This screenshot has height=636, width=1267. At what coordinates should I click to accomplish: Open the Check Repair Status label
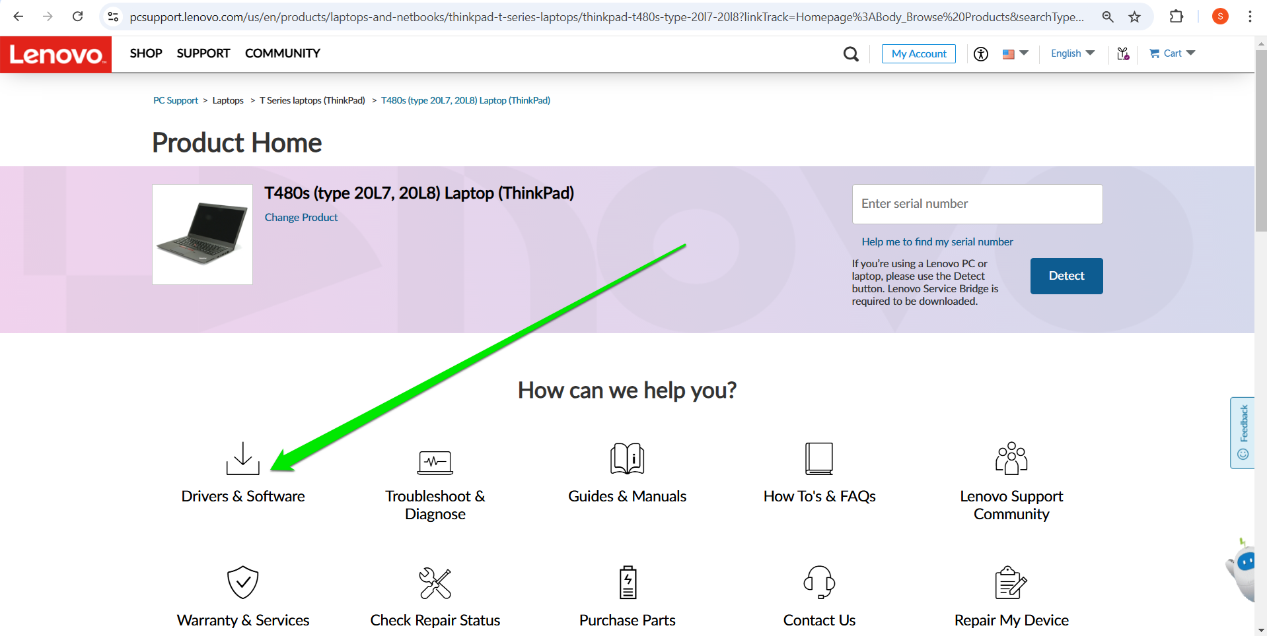click(435, 620)
